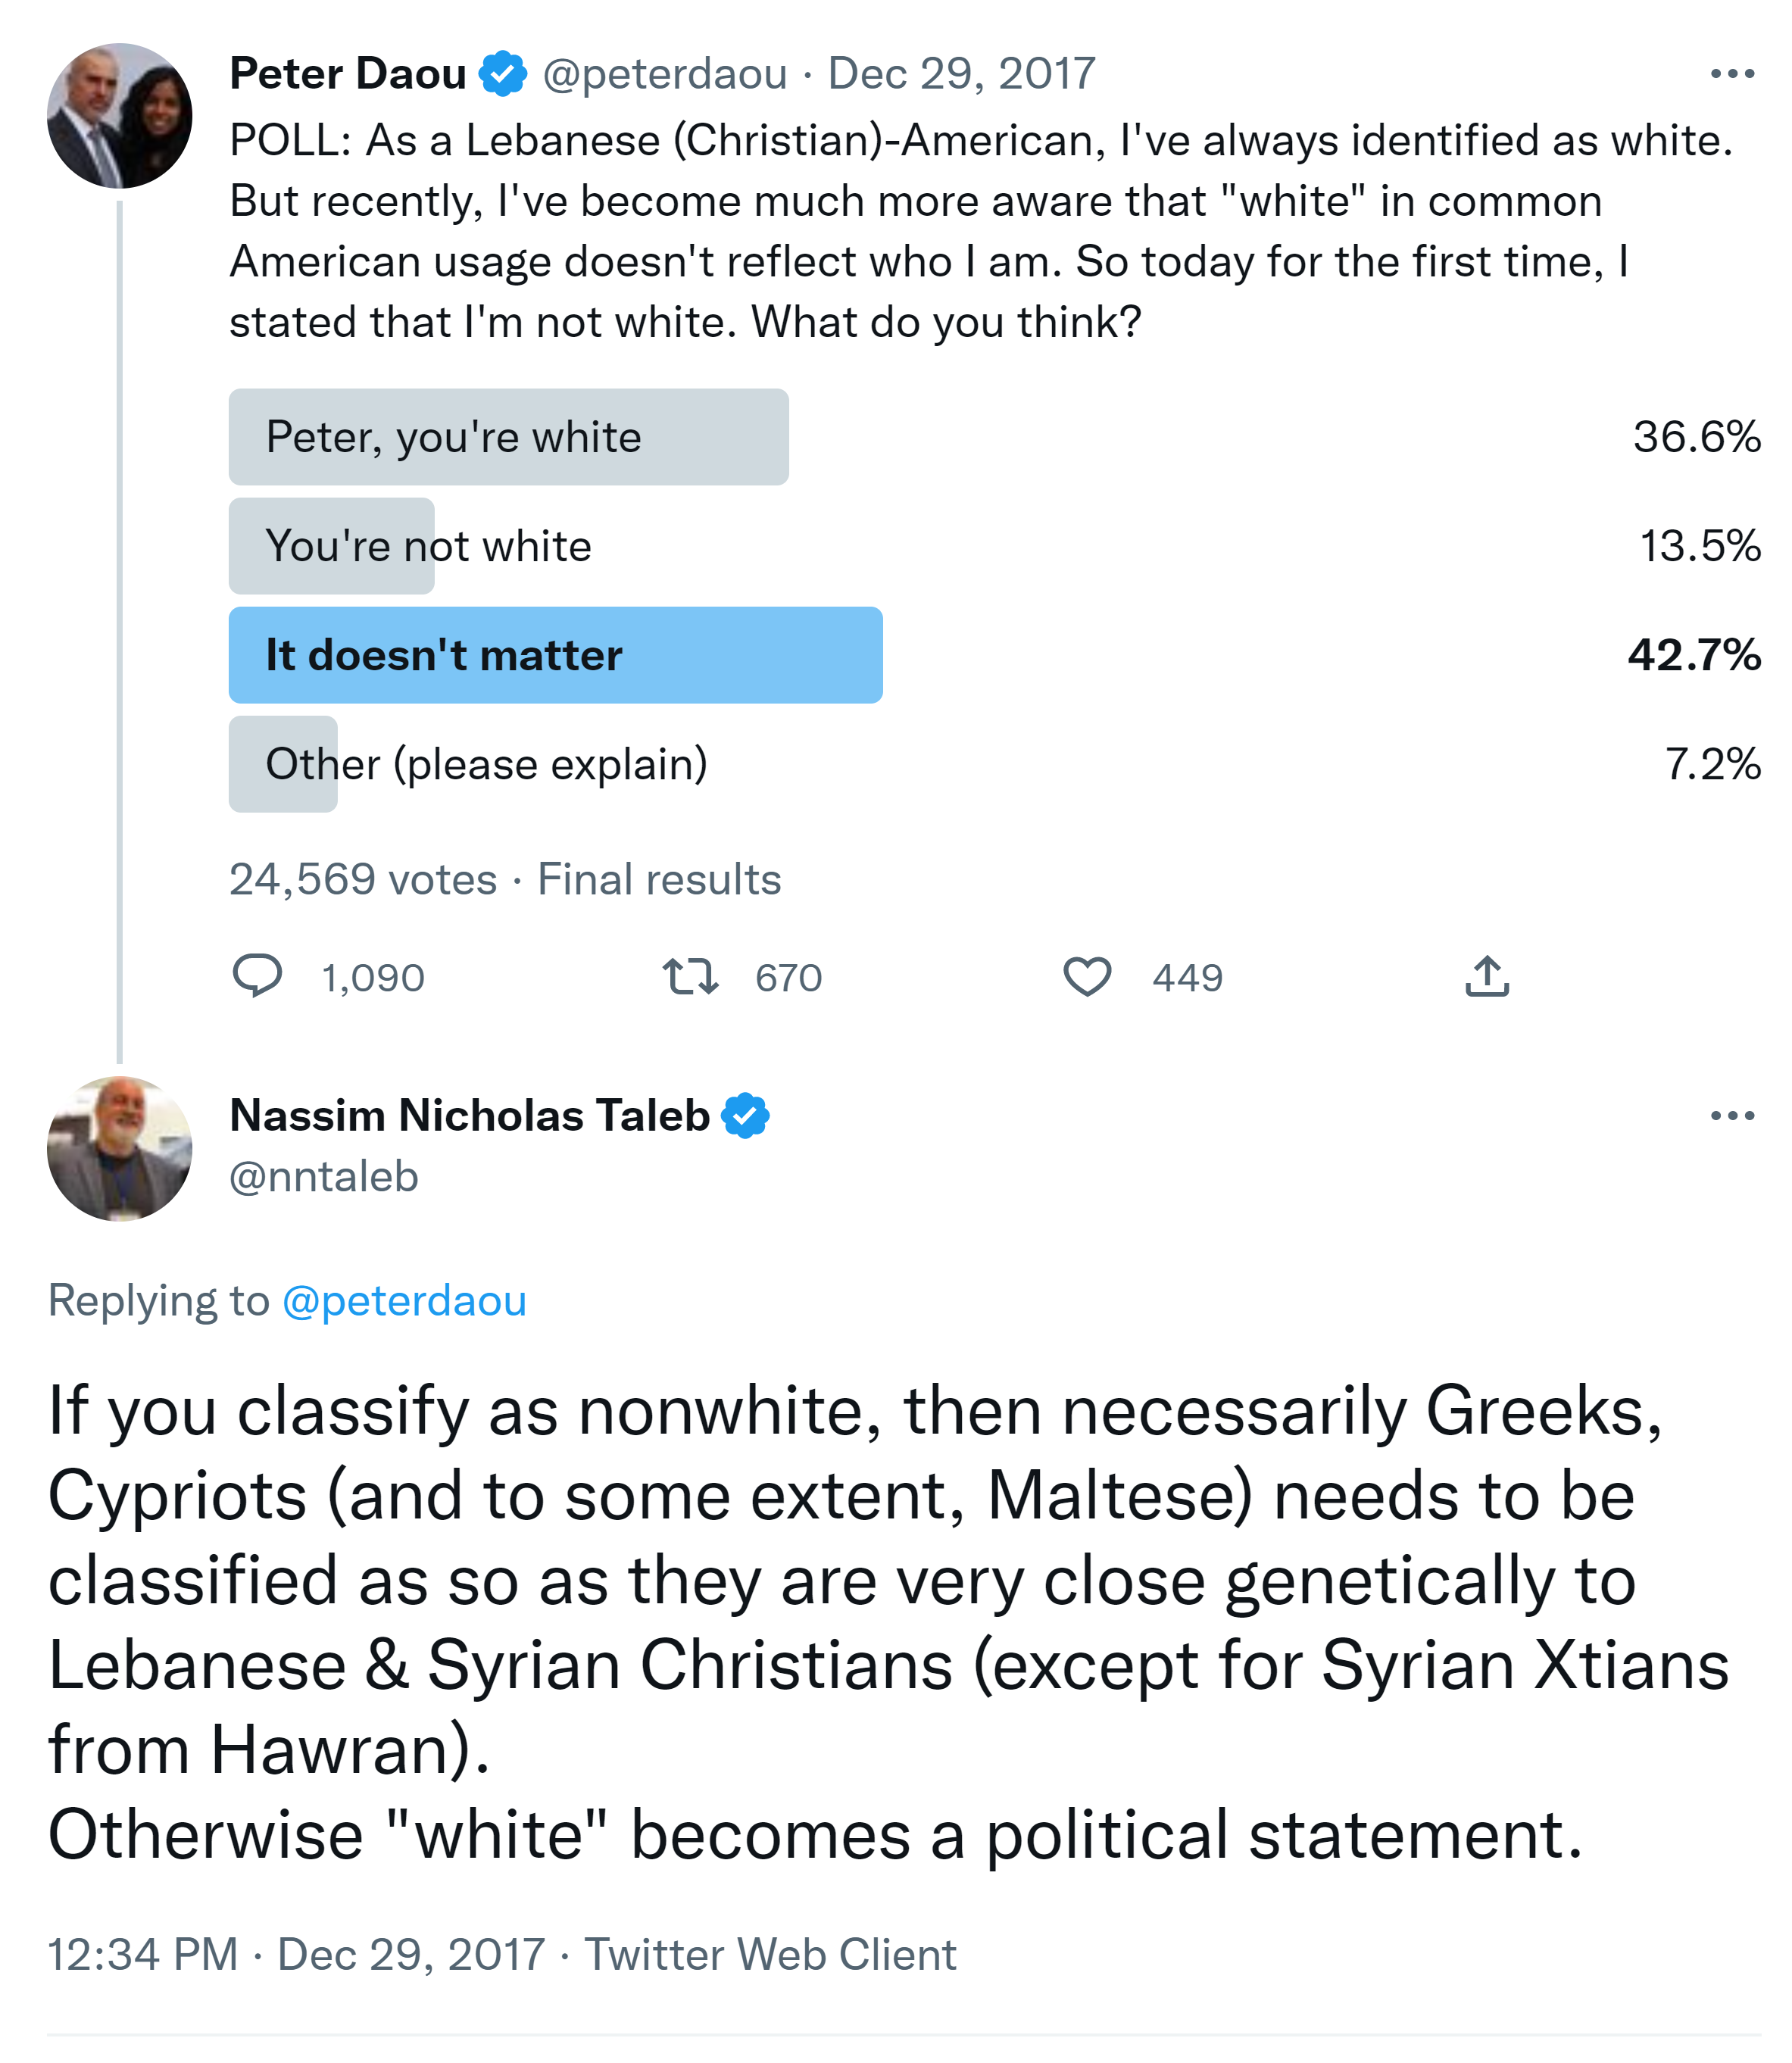This screenshot has width=1792, height=2063.
Task: Click Nassim Taleb's verified badge
Action: click(x=746, y=1116)
